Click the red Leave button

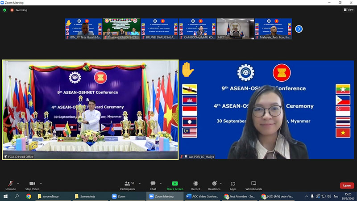(x=346, y=185)
